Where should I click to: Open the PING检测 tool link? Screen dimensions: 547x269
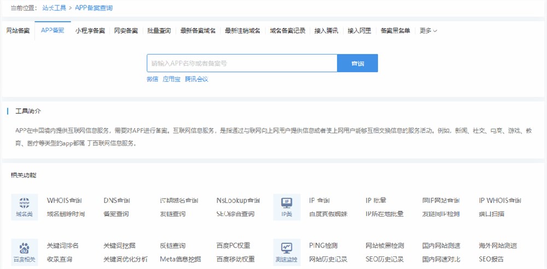pyautogui.click(x=323, y=246)
